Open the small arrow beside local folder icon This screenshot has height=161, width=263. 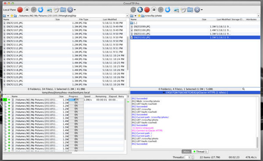click(8, 16)
